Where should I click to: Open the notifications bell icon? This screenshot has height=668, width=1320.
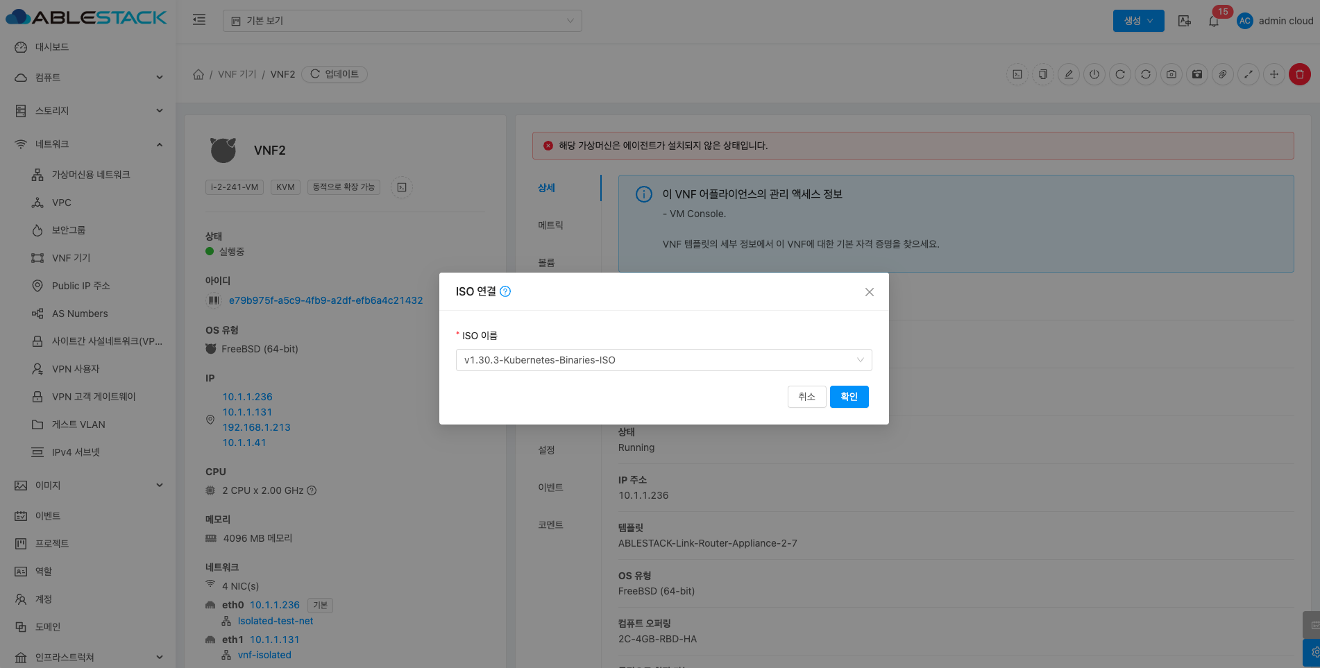click(x=1214, y=21)
